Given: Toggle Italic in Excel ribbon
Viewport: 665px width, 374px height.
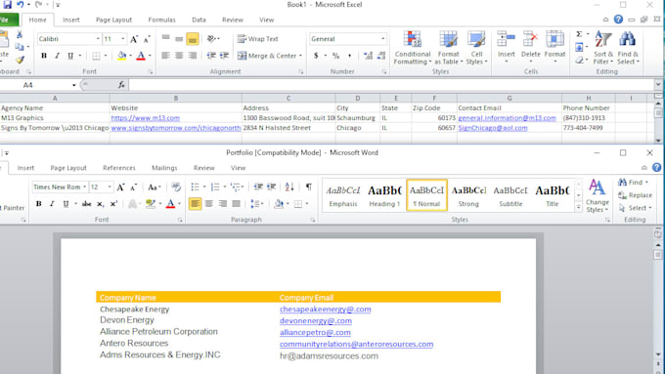Looking at the screenshot, I should tap(57, 56).
